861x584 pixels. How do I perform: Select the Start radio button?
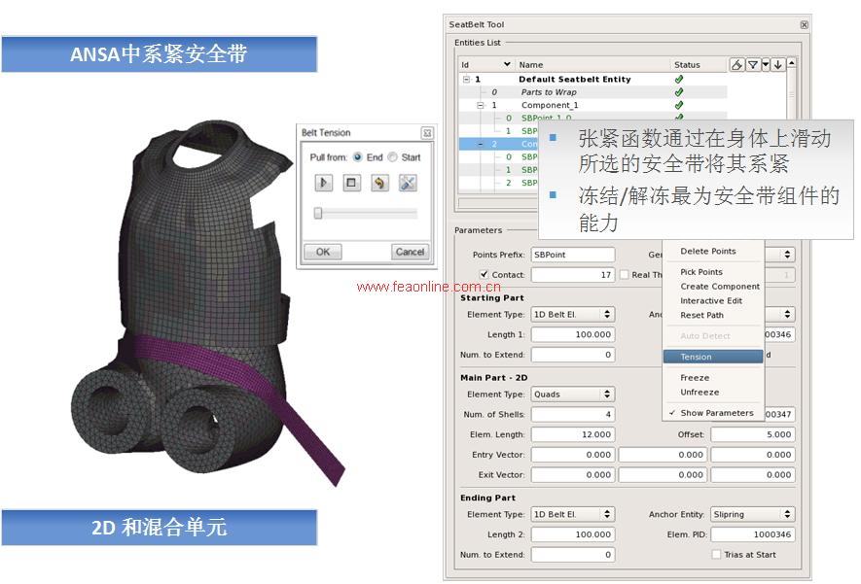click(x=393, y=156)
